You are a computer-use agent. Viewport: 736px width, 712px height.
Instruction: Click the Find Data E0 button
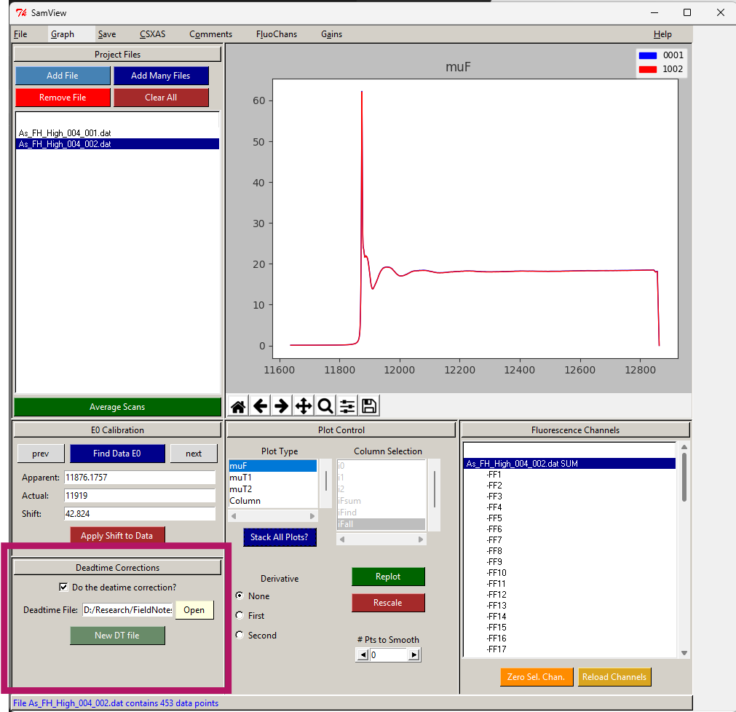117,454
